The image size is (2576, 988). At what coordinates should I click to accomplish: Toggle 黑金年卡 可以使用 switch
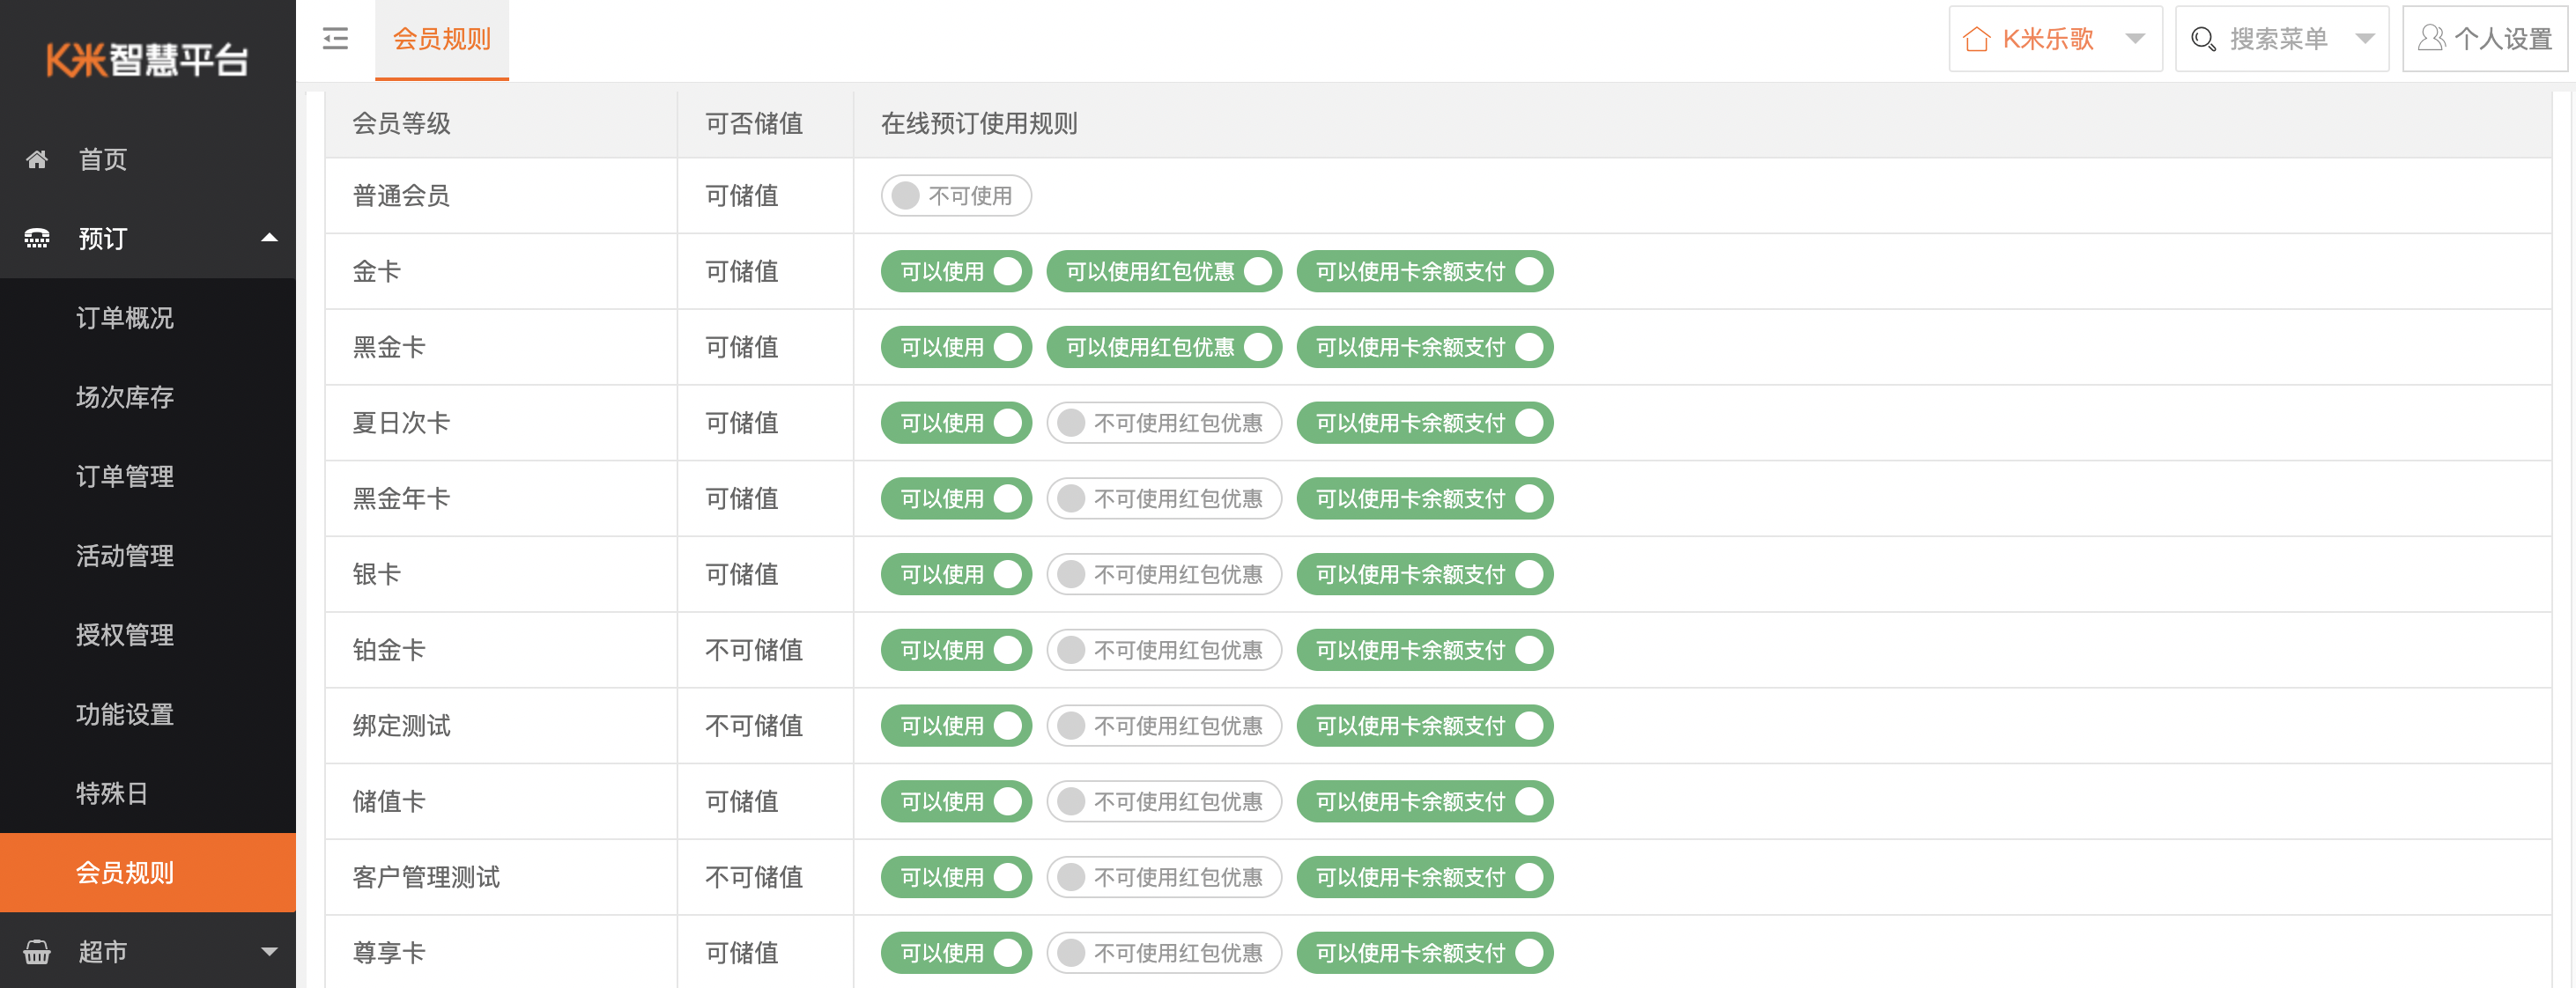coord(956,499)
